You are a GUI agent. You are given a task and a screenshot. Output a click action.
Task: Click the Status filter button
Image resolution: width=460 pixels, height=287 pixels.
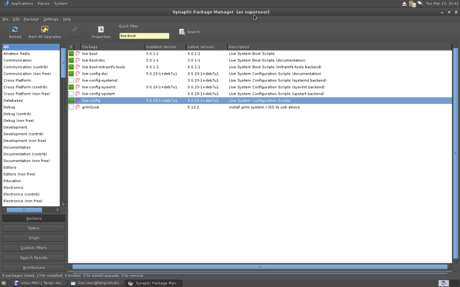pos(34,228)
